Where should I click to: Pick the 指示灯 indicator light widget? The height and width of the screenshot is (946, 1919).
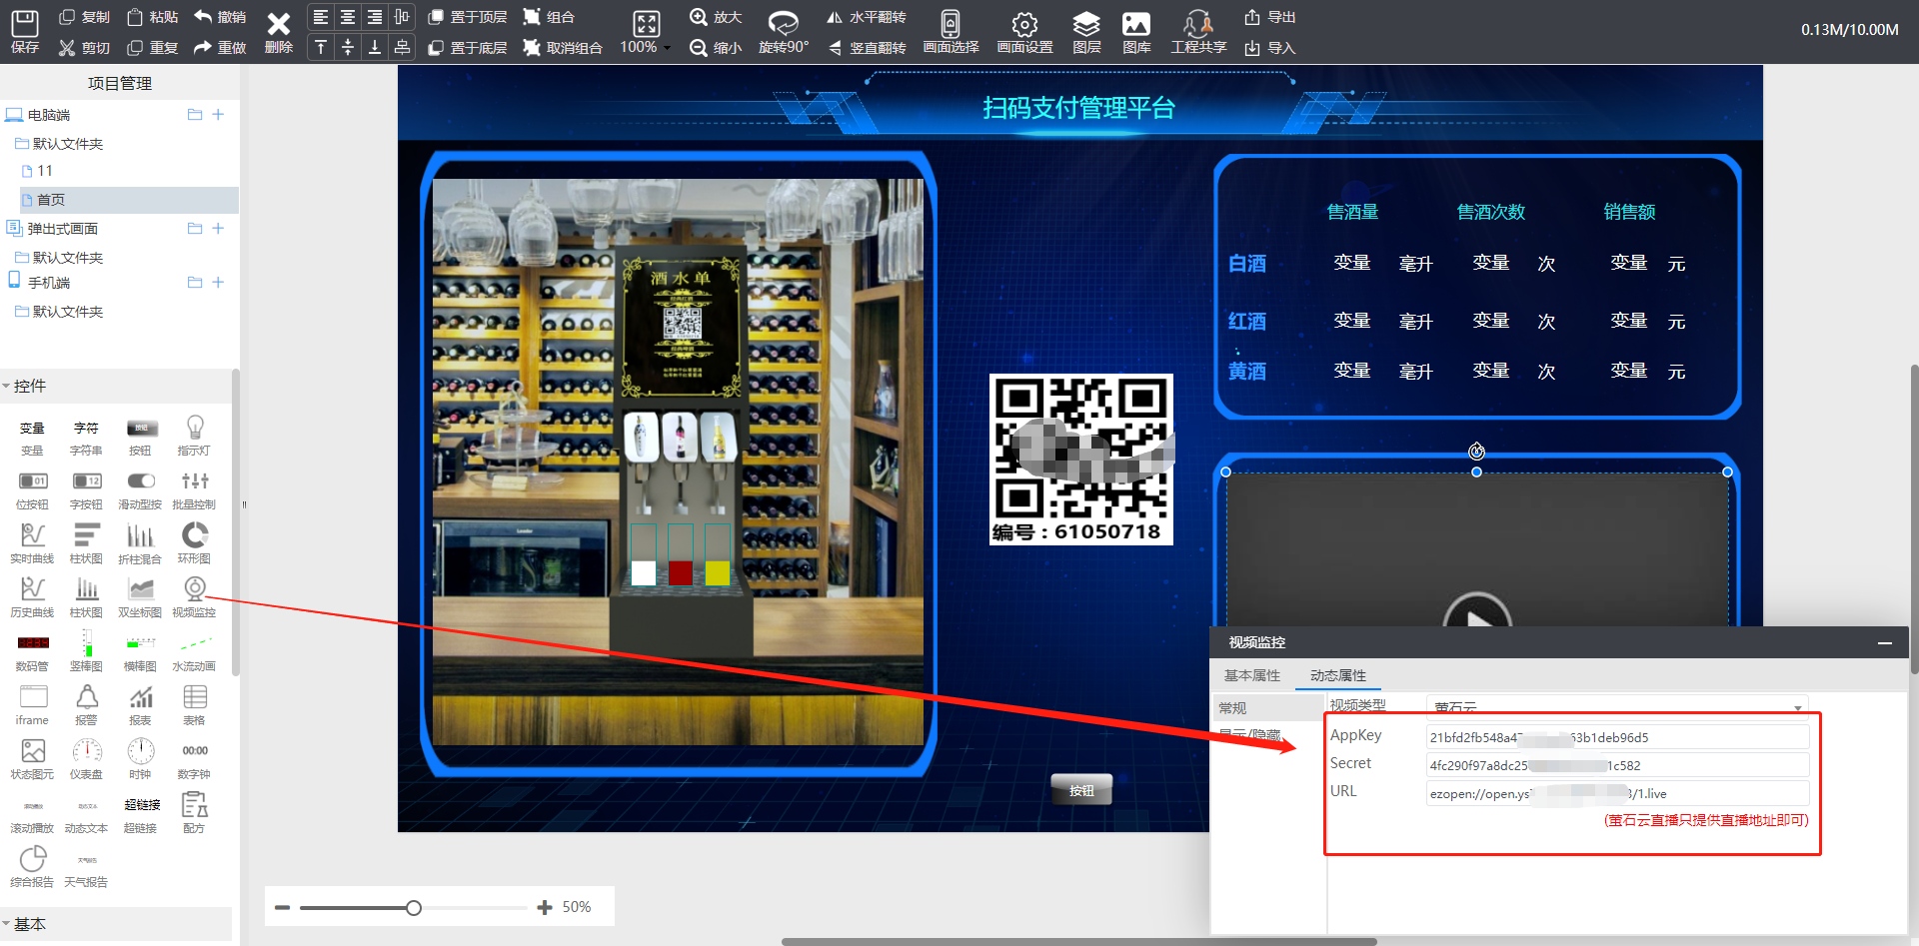pyautogui.click(x=195, y=437)
